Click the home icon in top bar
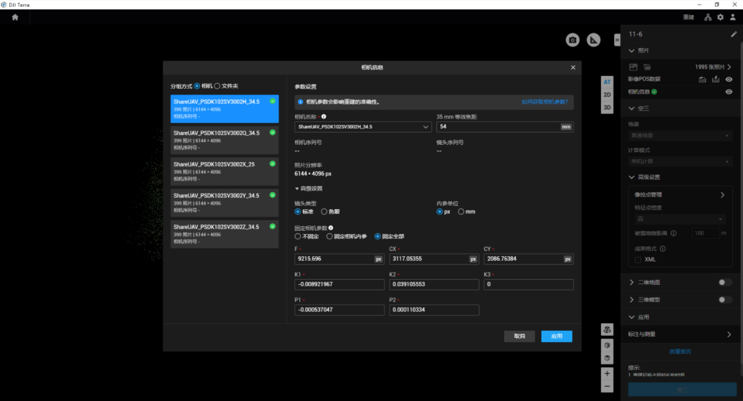Viewport: 743px width, 401px height. [x=15, y=17]
